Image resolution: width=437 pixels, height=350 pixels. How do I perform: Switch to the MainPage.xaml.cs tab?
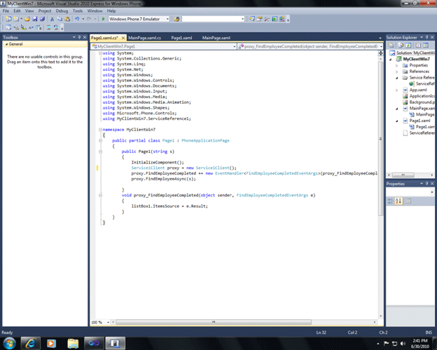[144, 36]
